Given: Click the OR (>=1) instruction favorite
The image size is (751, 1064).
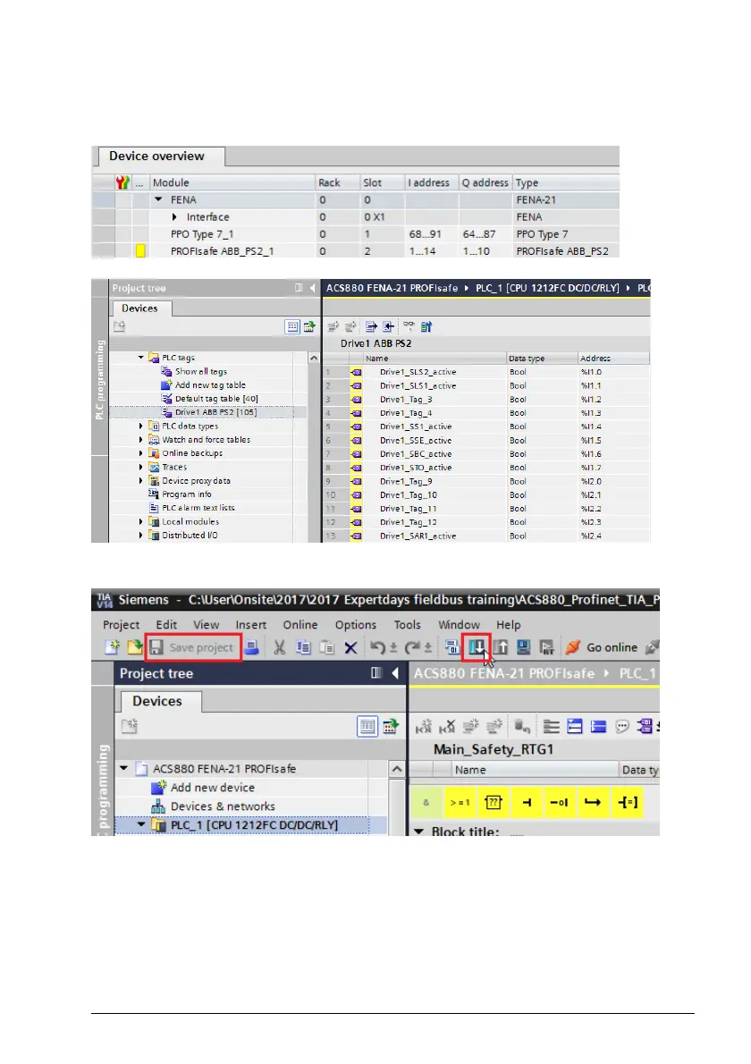Looking at the screenshot, I should (460, 803).
